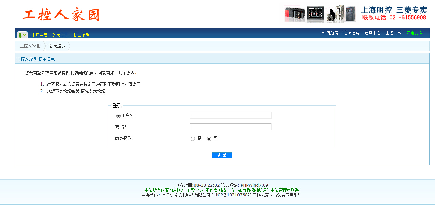The height and width of the screenshot is (214, 435).
Task: Open the green user avatar dropdown
Action: coord(22,35)
